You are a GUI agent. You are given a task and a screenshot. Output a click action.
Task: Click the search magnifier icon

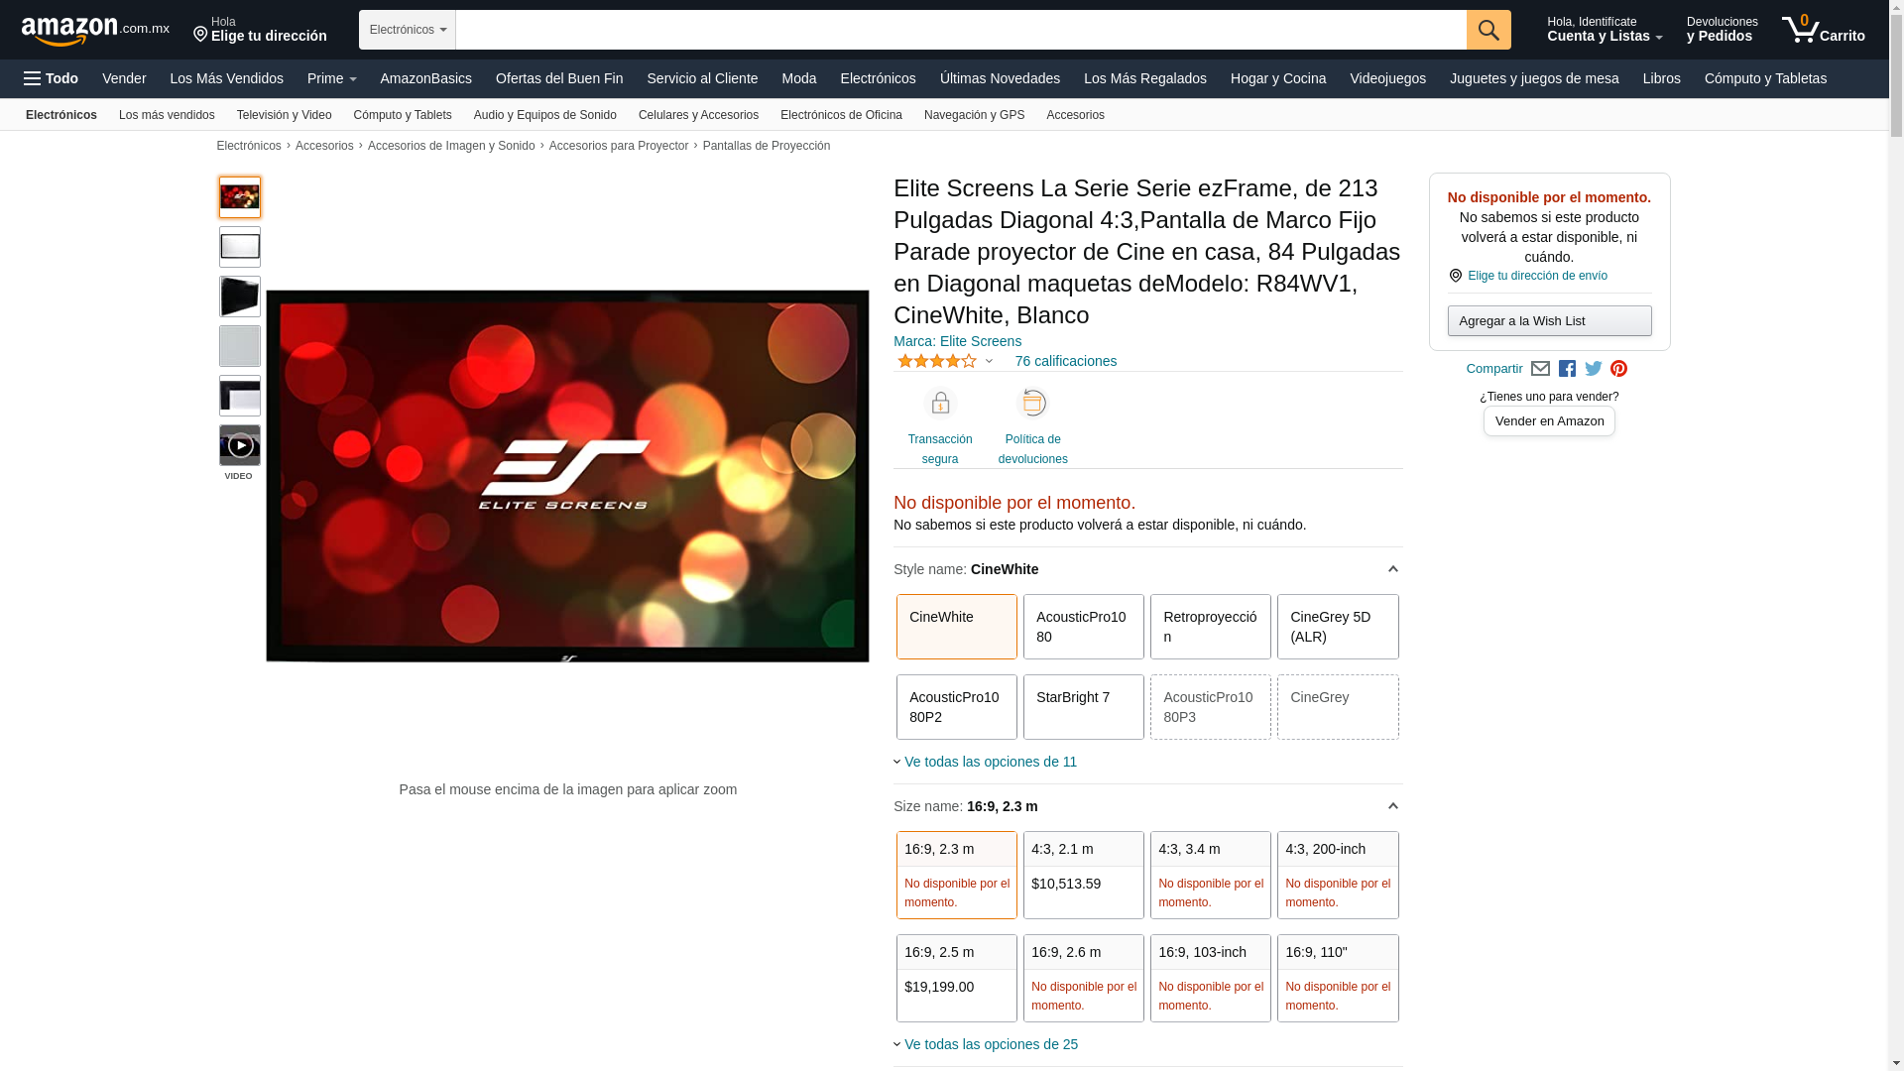point(1487,30)
